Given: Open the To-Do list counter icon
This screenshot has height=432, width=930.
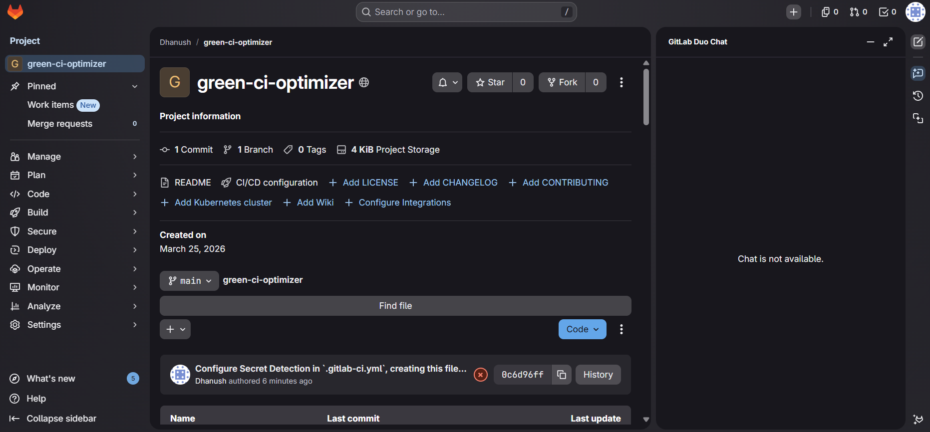Looking at the screenshot, I should click(888, 12).
